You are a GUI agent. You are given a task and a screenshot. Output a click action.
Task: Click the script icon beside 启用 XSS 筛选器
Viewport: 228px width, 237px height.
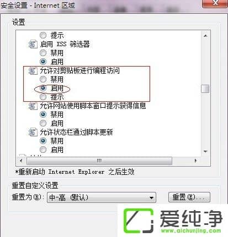33,45
